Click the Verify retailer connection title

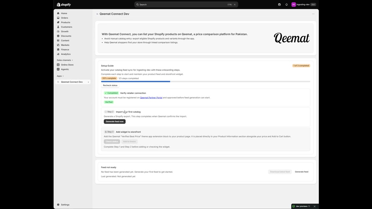click(x=133, y=93)
